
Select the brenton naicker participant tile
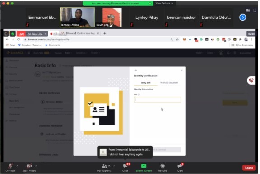(x=181, y=18)
